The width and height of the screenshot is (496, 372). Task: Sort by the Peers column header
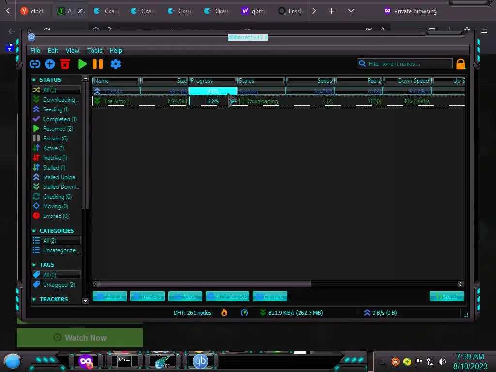pyautogui.click(x=359, y=81)
